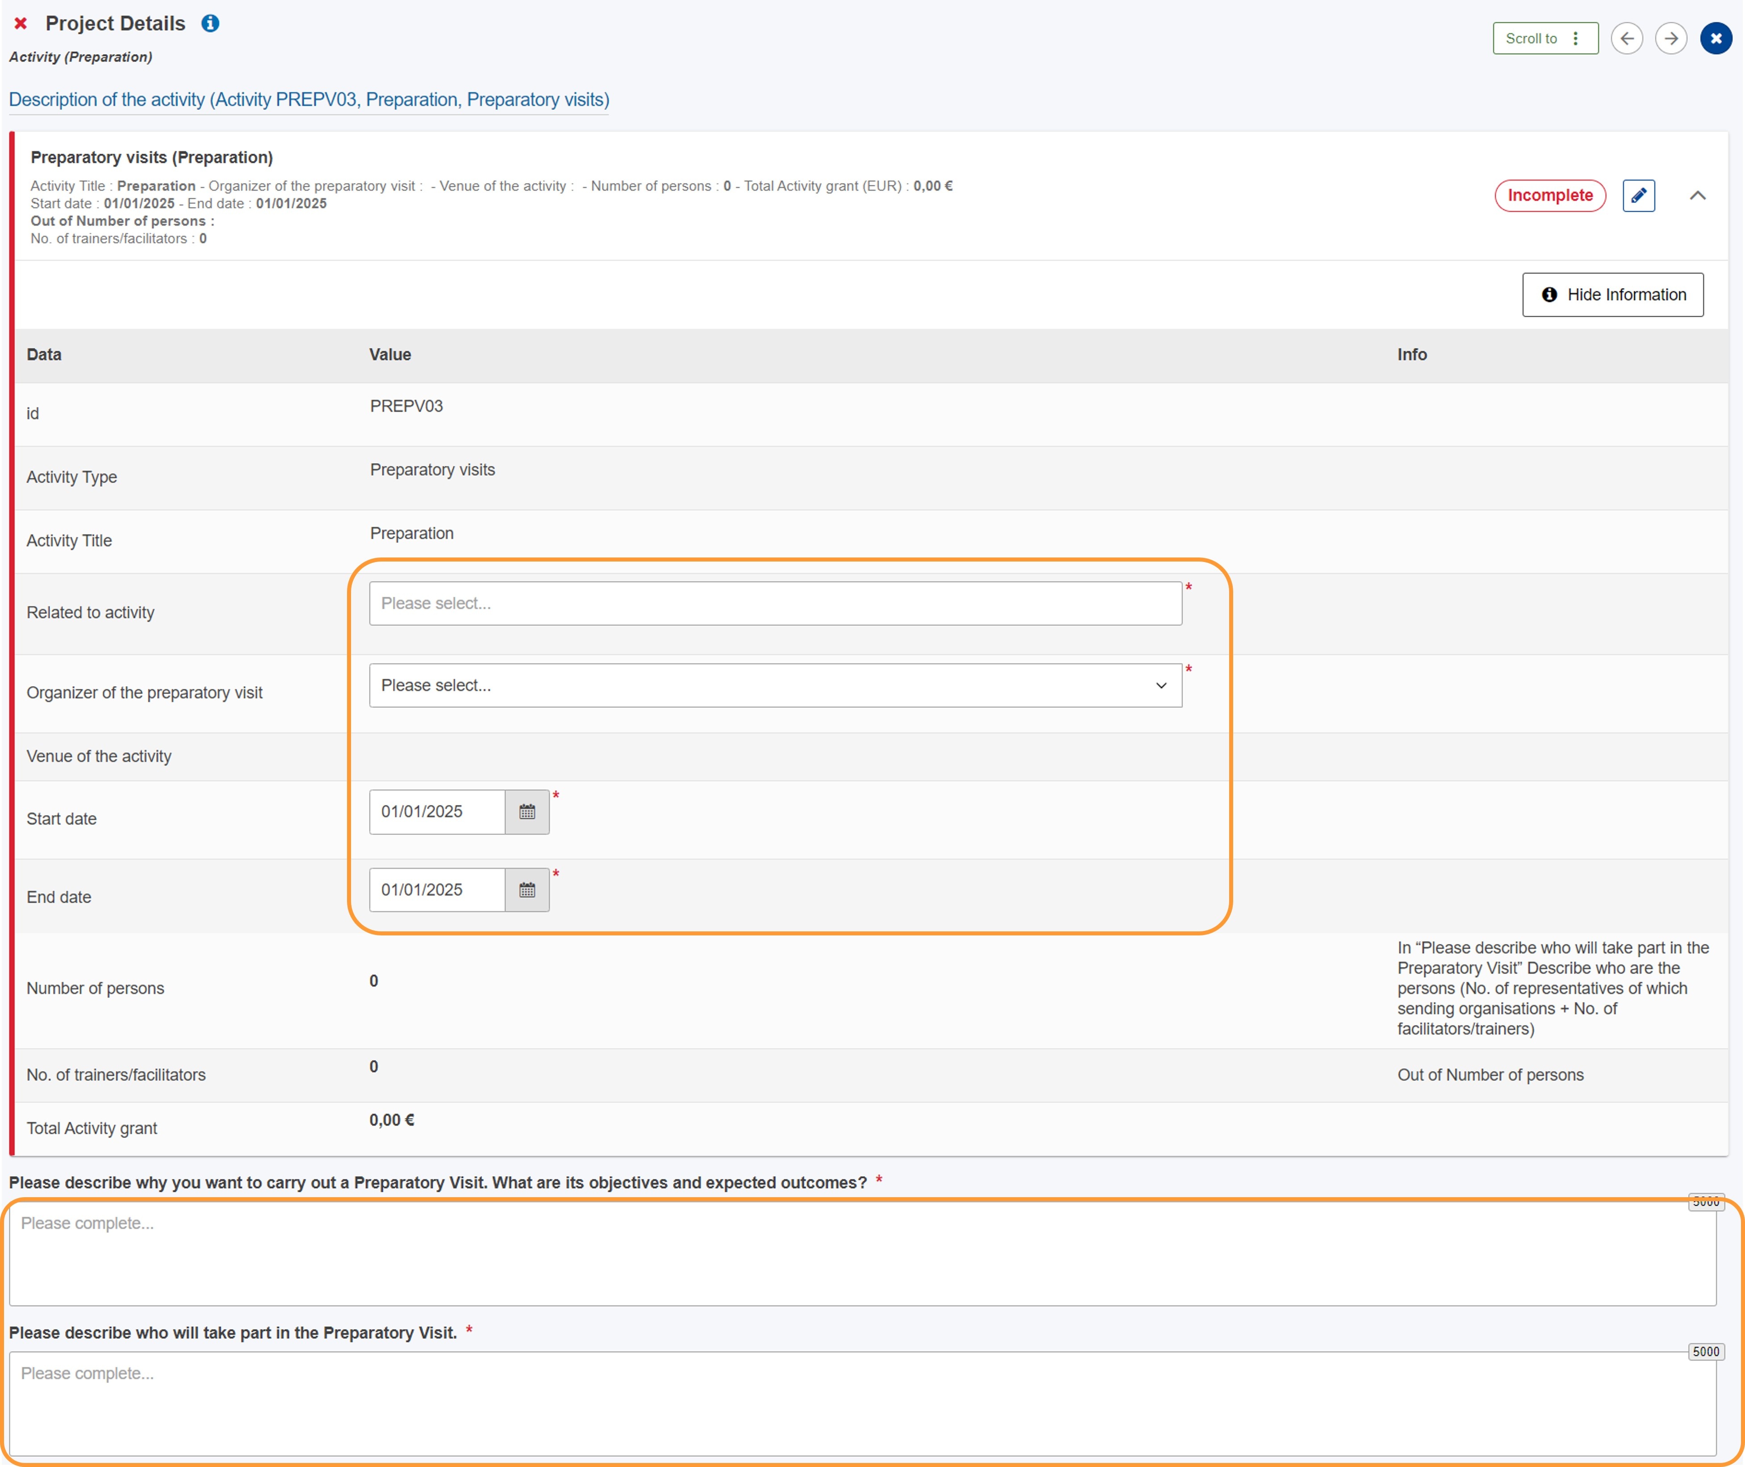Open the Scroll to menu

[1544, 38]
